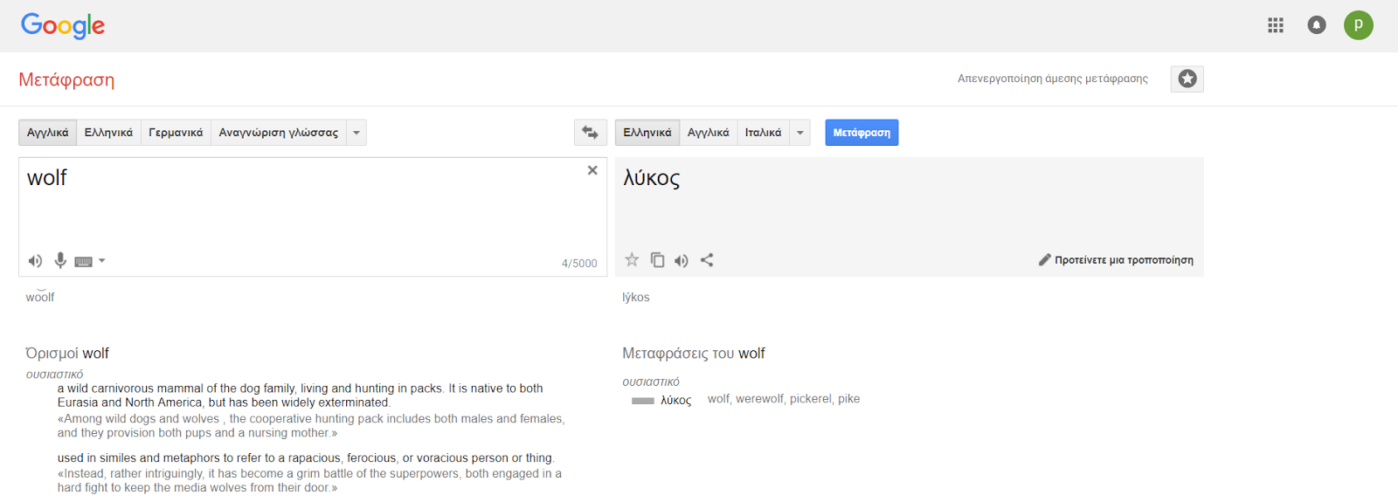Click the «Instead, rather intriguingly example sentence
Image resolution: width=1398 pixels, height=502 pixels.
pos(309,481)
